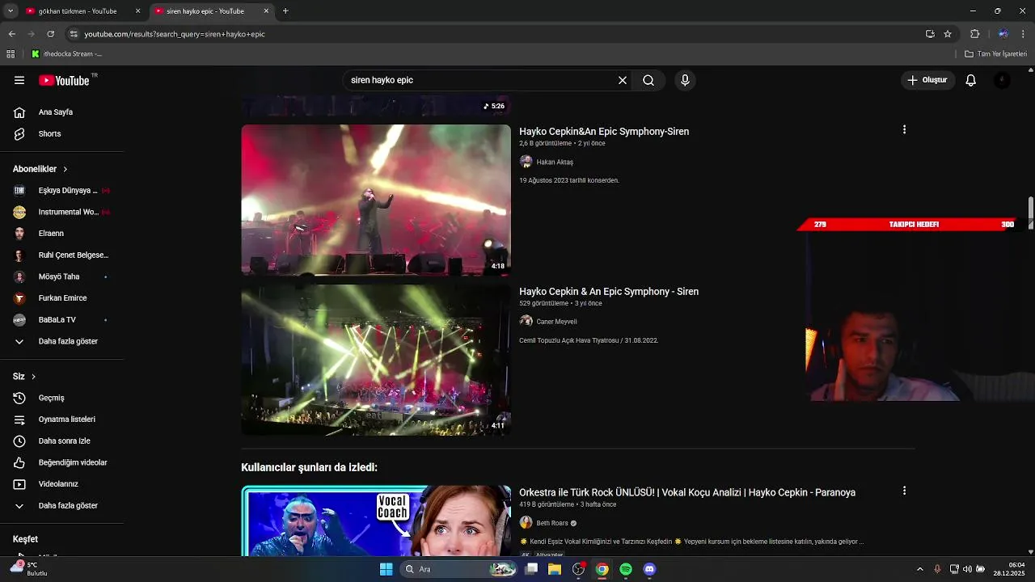Open the YouTube hamburger guide menu

click(x=19, y=80)
